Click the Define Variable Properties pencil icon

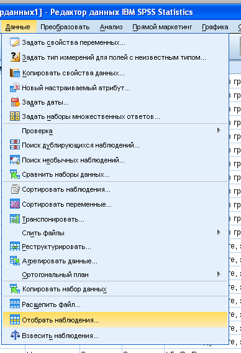click(15, 42)
